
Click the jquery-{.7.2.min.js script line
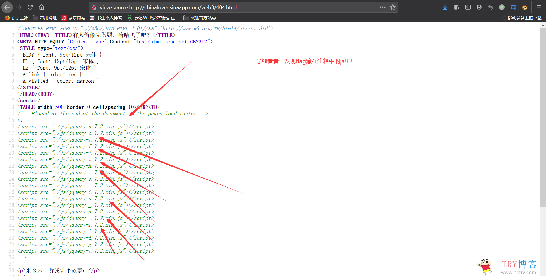coord(86,153)
